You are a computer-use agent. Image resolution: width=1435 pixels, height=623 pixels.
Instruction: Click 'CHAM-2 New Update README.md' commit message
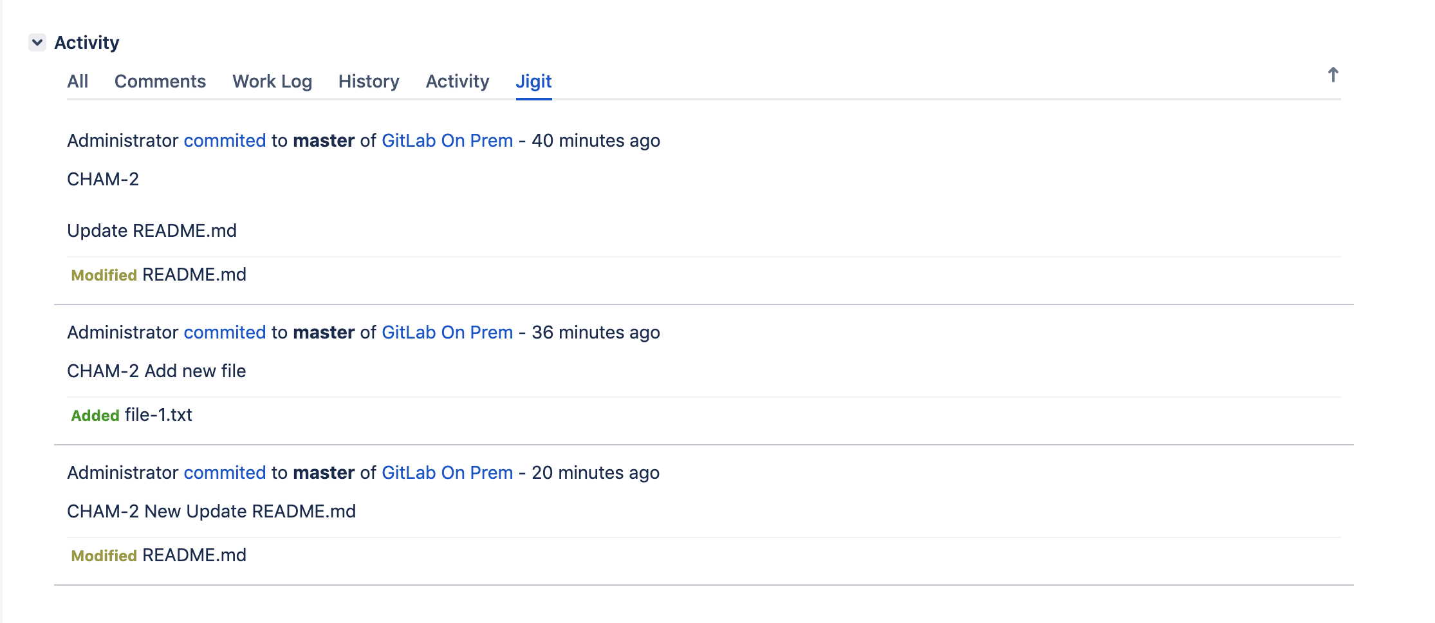pyautogui.click(x=211, y=511)
